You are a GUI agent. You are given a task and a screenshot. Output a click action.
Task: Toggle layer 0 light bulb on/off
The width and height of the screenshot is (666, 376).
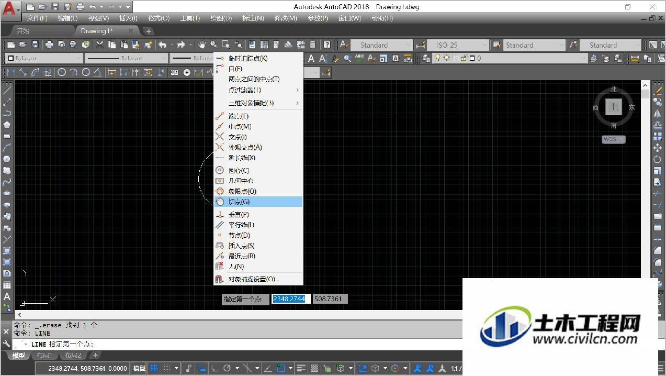(438, 58)
